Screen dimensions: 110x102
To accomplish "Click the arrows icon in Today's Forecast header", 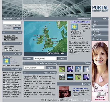I will pyautogui.click(x=25, y=19).
